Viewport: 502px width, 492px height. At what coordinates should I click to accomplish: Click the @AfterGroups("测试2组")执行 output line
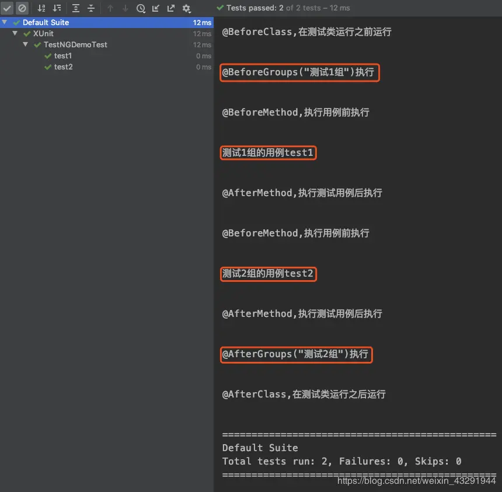(x=295, y=354)
